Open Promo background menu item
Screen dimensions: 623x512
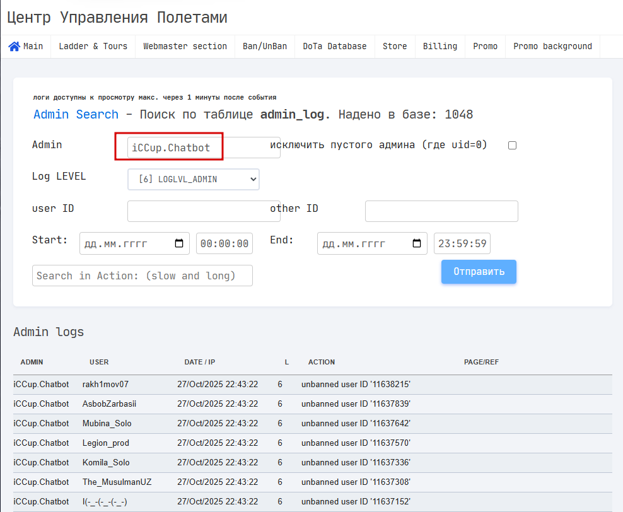[x=552, y=47]
